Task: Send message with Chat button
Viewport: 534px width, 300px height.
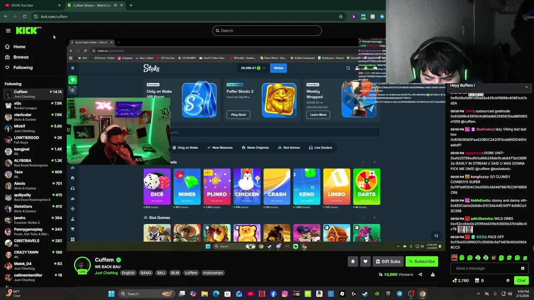Action: coord(521,281)
